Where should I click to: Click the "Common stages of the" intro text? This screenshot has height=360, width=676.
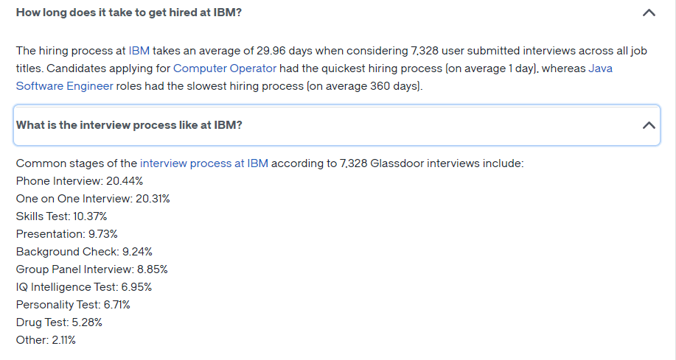(77, 163)
